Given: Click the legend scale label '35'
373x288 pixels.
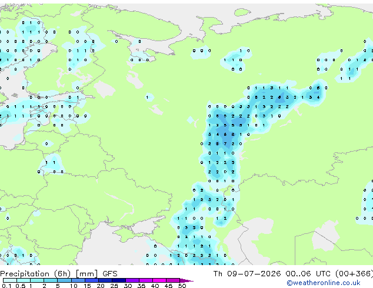Looking at the screenshot, I should point(141,286).
